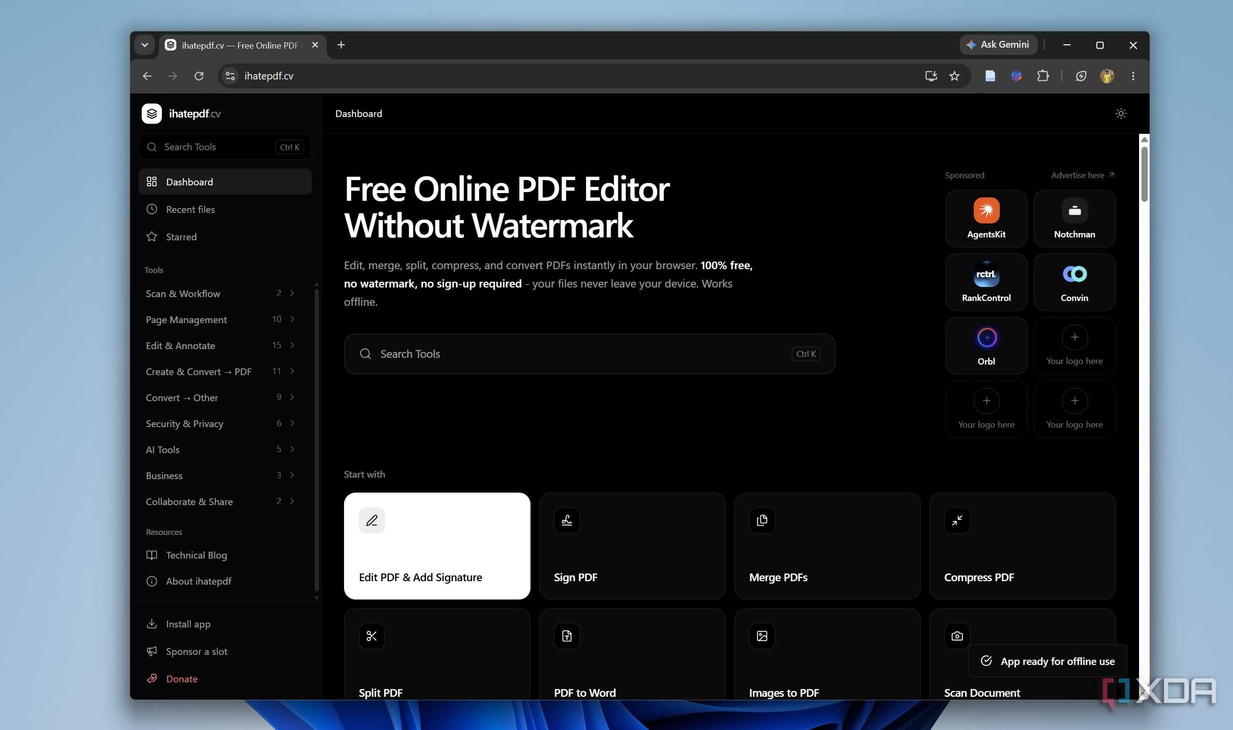
Task: Expand the Collaborate & Share category
Action: pos(220,502)
